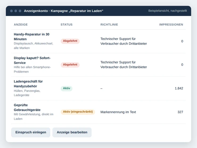Viewport: 197px width, 148px height.
Task: Click the first gray window control dot
Action: tap(11, 11)
